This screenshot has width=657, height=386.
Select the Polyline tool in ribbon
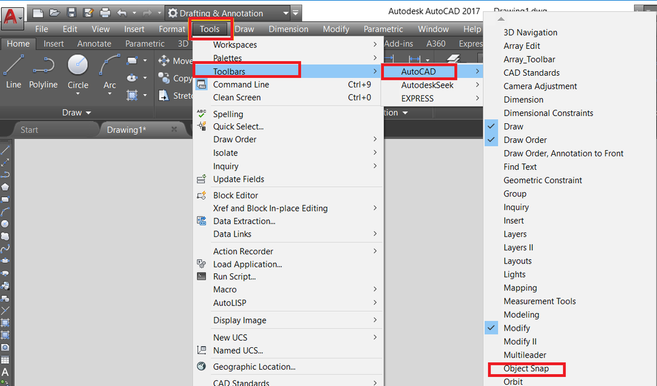tap(43, 72)
